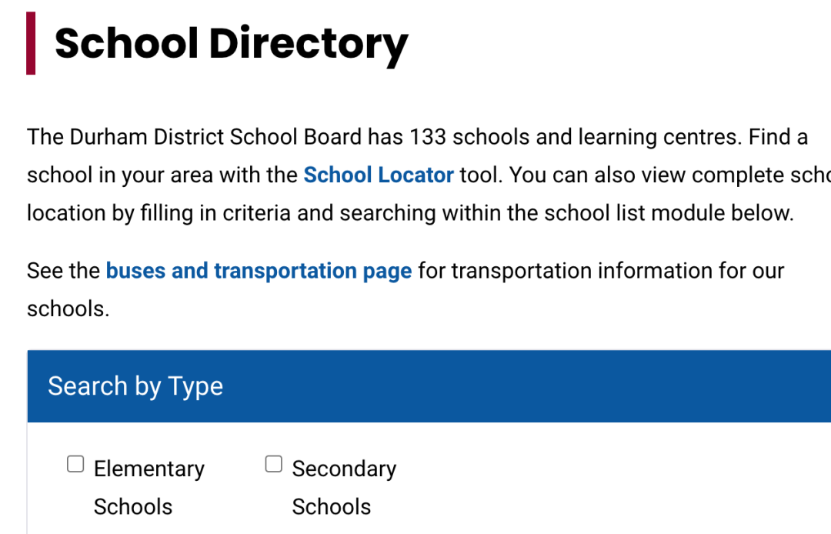The height and width of the screenshot is (534, 831).
Task: Tick the Elementary Schools checkbox
Action: point(75,464)
